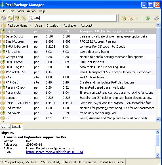This screenshot has height=165, width=162.
Task: Sort by Area column header
Action: 39,26
